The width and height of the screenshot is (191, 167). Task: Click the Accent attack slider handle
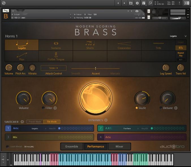pyautogui.click(x=96, y=68)
